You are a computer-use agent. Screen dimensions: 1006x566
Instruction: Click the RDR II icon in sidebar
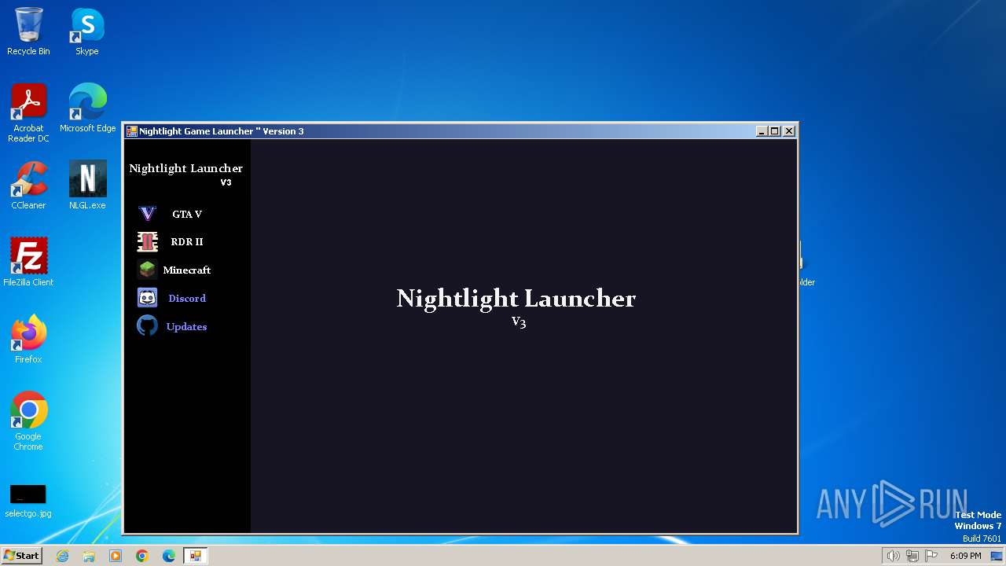(x=147, y=241)
